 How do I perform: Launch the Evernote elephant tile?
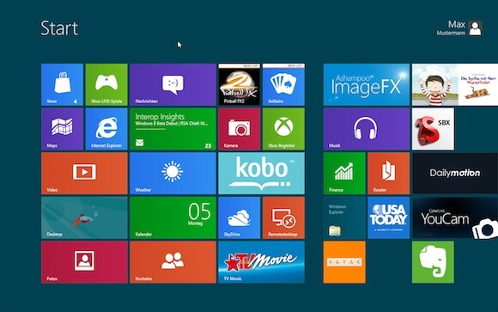pyautogui.click(x=433, y=262)
